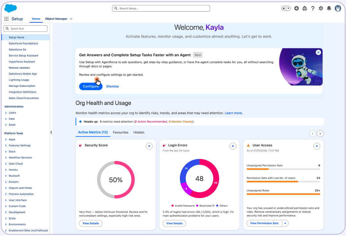Image resolution: width=346 pixels, height=239 pixels.
Task: Select the Favourites tab
Action: point(121,132)
